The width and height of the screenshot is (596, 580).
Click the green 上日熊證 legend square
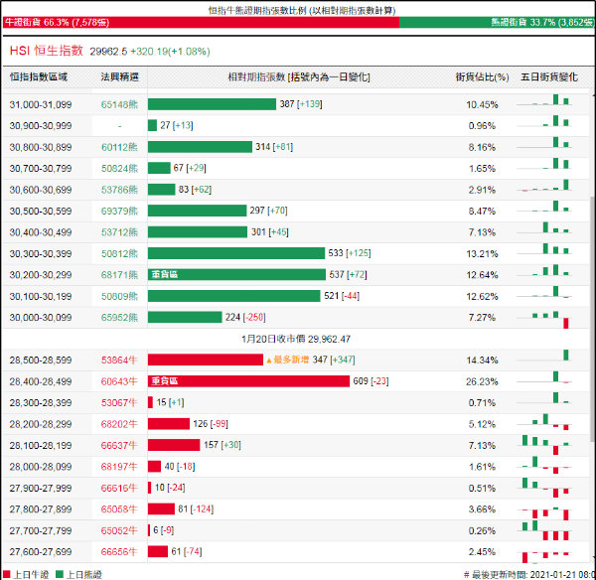[60, 574]
